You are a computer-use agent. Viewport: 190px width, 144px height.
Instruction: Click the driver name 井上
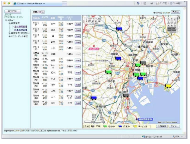(53, 79)
